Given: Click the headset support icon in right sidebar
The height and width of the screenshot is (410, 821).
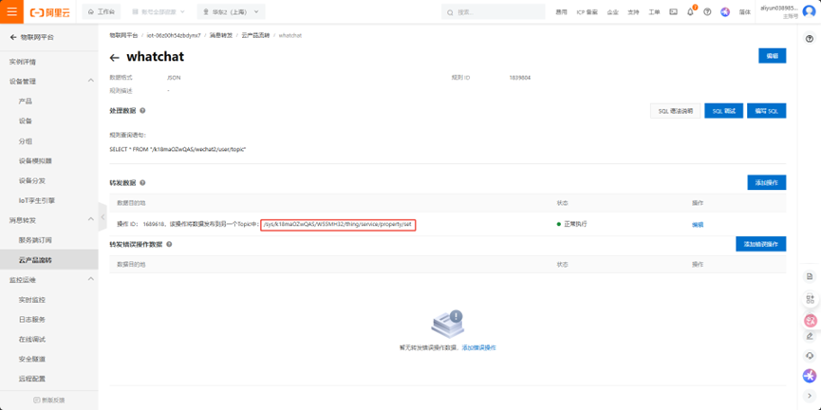Looking at the screenshot, I should pyautogui.click(x=810, y=356).
